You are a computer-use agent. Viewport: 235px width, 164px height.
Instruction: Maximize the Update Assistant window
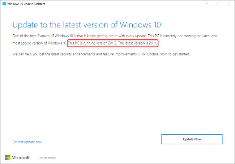[x=218, y=4]
